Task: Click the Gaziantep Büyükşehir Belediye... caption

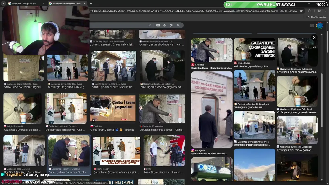Action: [x=22, y=130]
